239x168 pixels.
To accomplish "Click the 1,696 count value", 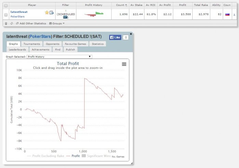I will [x=124, y=14].
